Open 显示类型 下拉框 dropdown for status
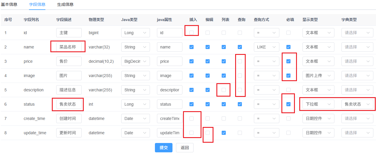The width and height of the screenshot is (376, 157). tap(318, 104)
